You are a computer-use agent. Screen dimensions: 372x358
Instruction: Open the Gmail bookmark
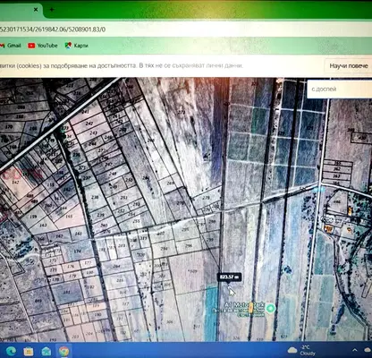point(11,46)
